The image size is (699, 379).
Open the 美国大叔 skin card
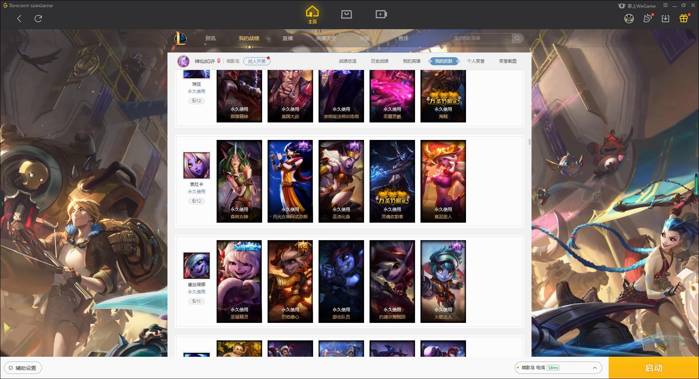(x=290, y=96)
